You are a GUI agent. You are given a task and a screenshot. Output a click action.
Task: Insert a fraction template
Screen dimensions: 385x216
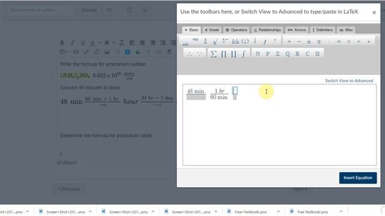(x=205, y=41)
